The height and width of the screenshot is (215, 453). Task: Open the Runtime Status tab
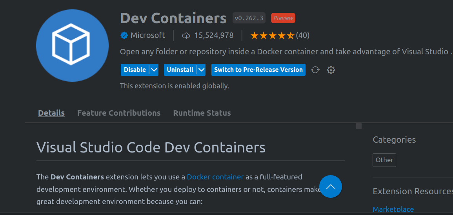point(202,113)
